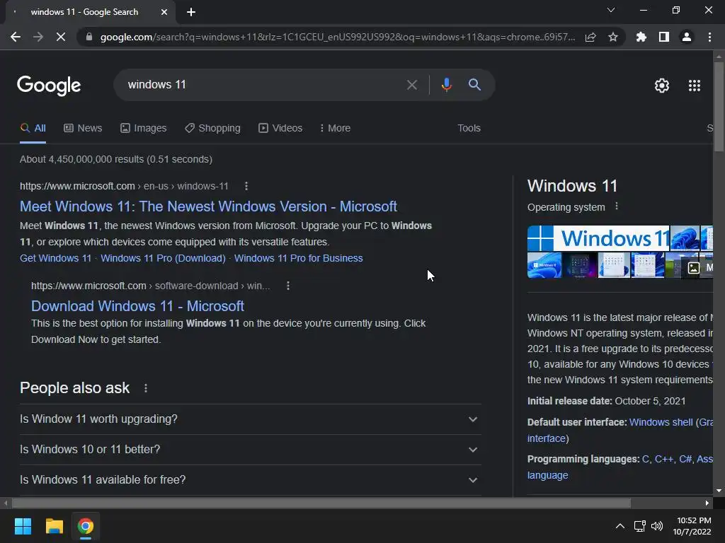Select the All results tab
The height and width of the screenshot is (543, 725).
point(33,129)
